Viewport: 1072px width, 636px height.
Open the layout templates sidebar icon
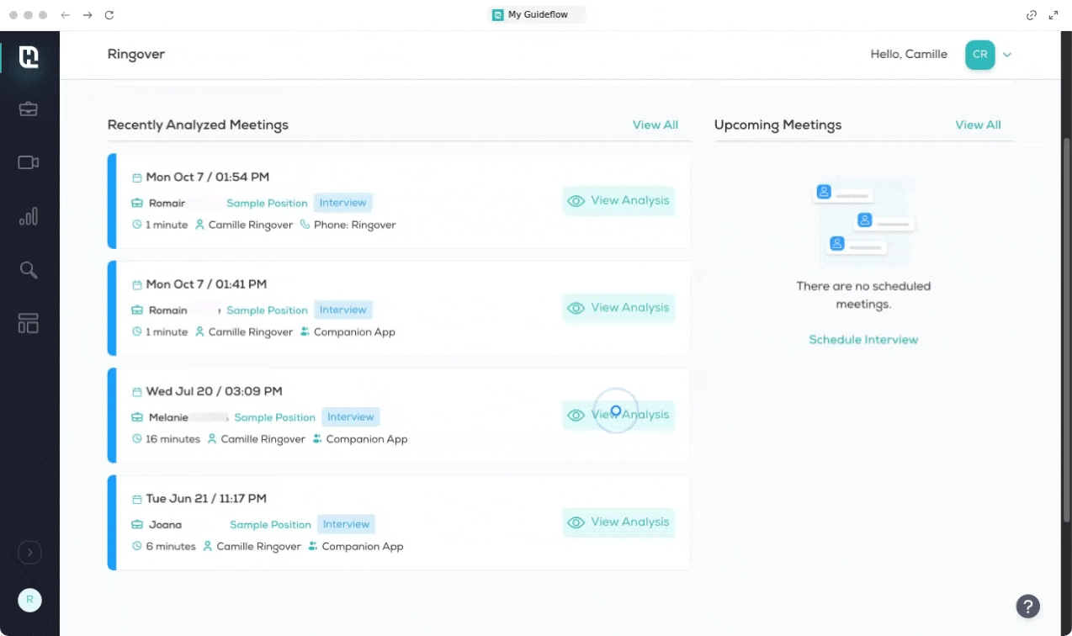click(29, 323)
